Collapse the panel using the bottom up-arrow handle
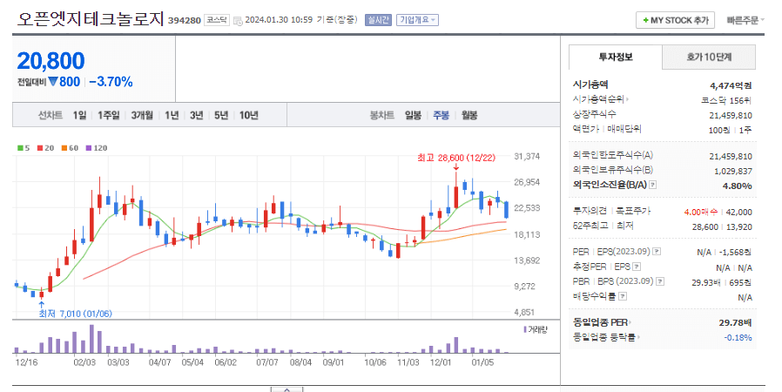Viewport: 782px width, 392px height. pyautogui.click(x=287, y=389)
